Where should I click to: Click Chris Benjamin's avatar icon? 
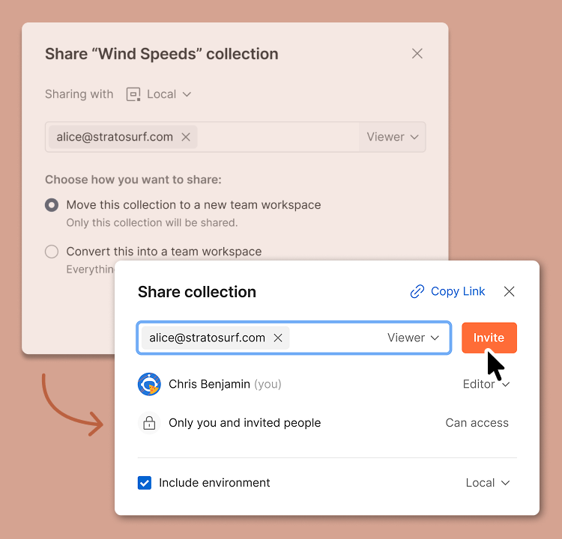tap(149, 384)
